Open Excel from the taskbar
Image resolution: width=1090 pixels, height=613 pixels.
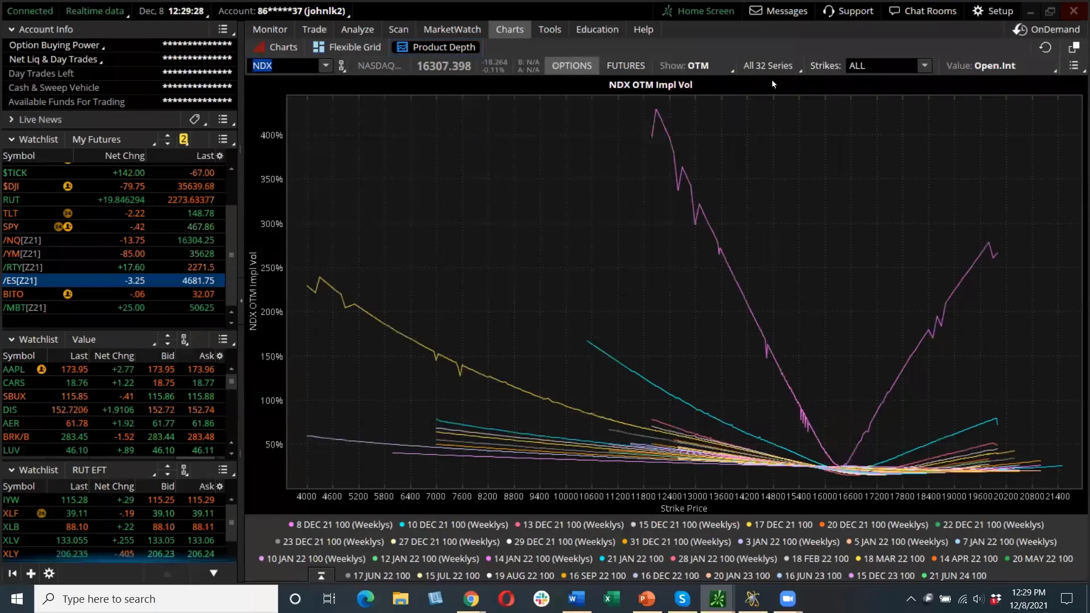(611, 599)
